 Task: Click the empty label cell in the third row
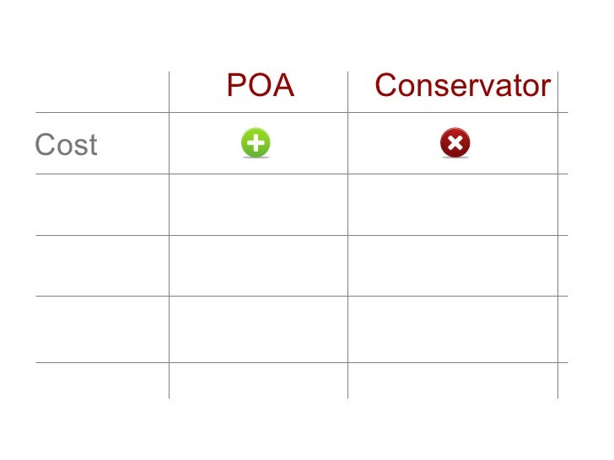[102, 265]
